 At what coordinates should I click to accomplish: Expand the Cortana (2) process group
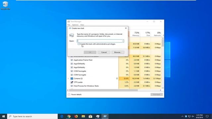[x=68, y=79]
